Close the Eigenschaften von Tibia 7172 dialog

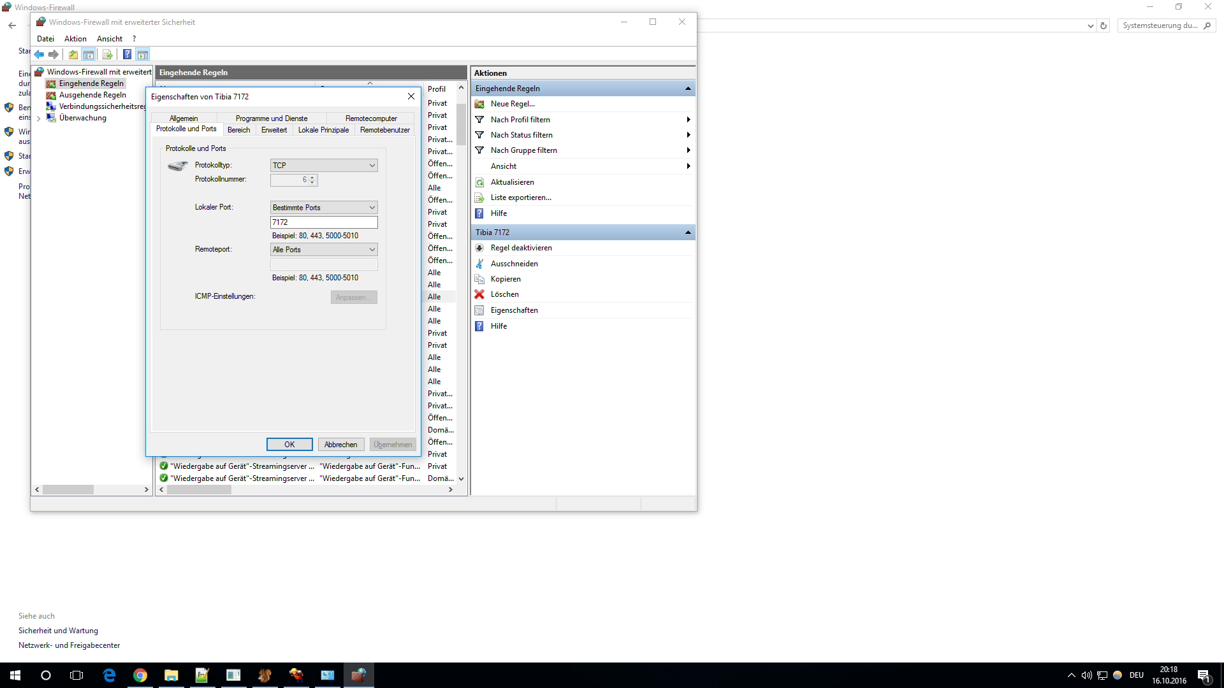(x=411, y=97)
